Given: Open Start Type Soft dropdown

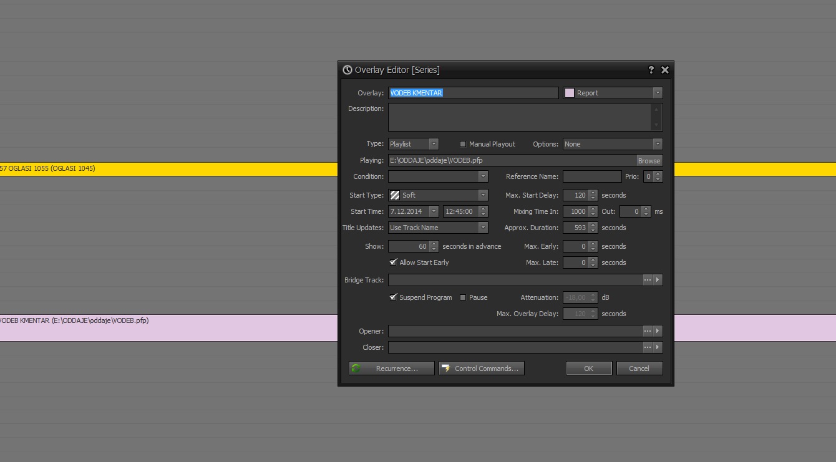Looking at the screenshot, I should pyautogui.click(x=438, y=195).
